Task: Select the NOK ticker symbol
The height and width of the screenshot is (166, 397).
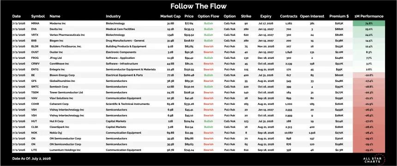Action: 35,133
